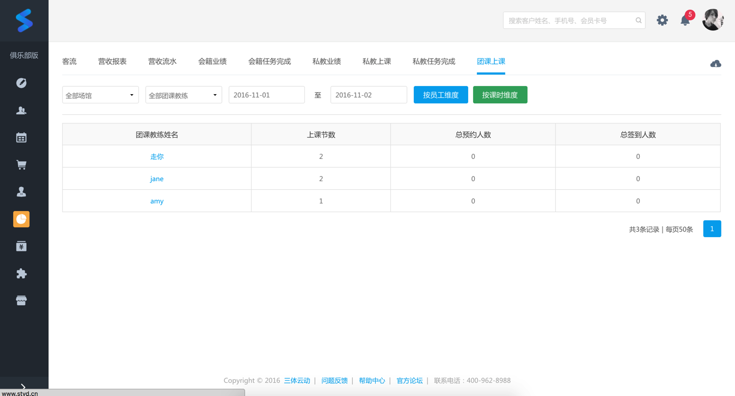Click the search magnifier icon
735x396 pixels.
click(x=639, y=21)
